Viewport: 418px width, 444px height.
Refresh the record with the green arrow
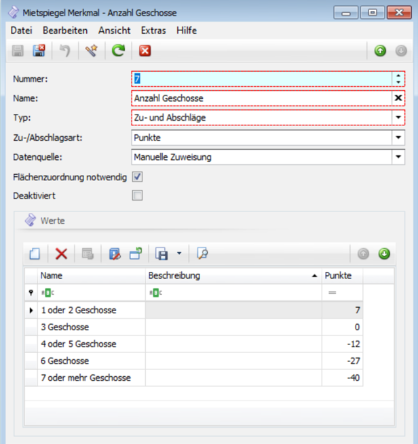pyautogui.click(x=118, y=51)
